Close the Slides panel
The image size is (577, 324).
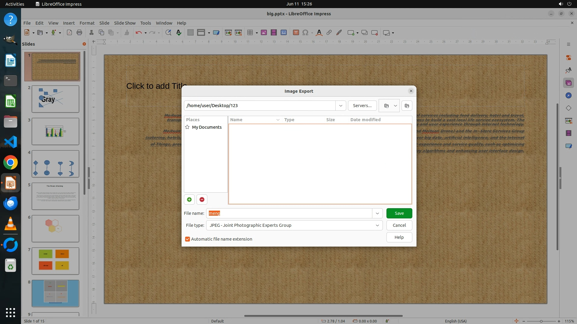84,44
